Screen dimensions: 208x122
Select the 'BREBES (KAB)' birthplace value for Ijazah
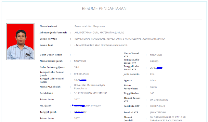point(82,74)
